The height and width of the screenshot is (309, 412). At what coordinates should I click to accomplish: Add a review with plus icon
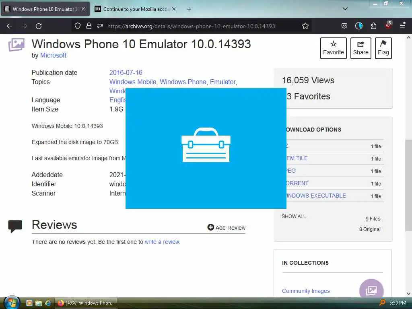226,228
